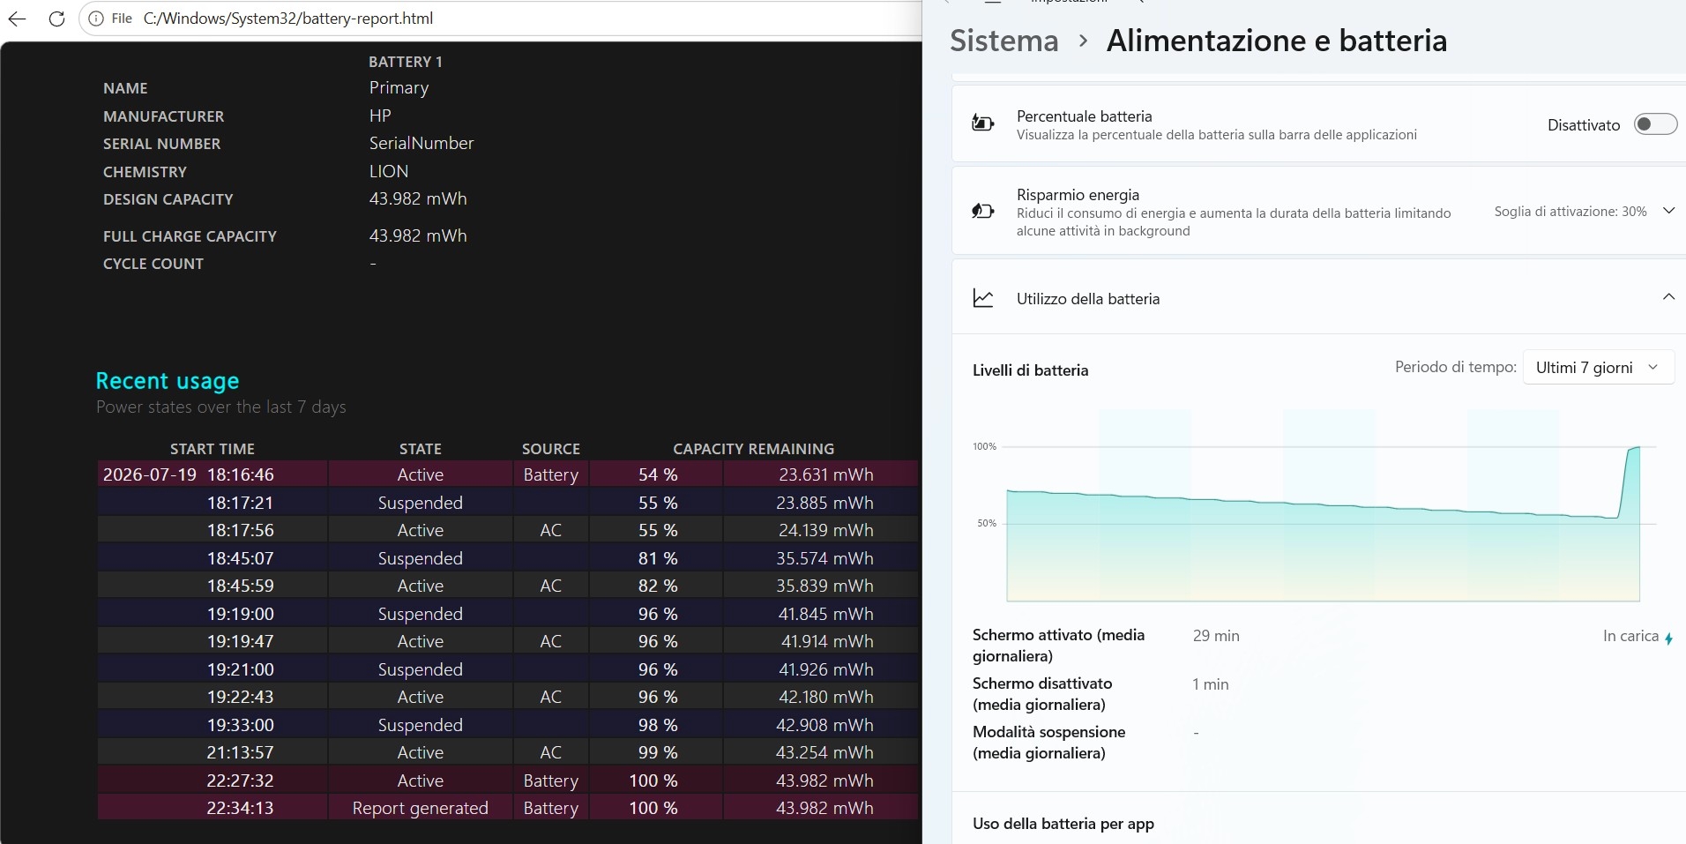Enable the Percentuale batteria toggle
The image size is (1686, 844).
pos(1655,124)
